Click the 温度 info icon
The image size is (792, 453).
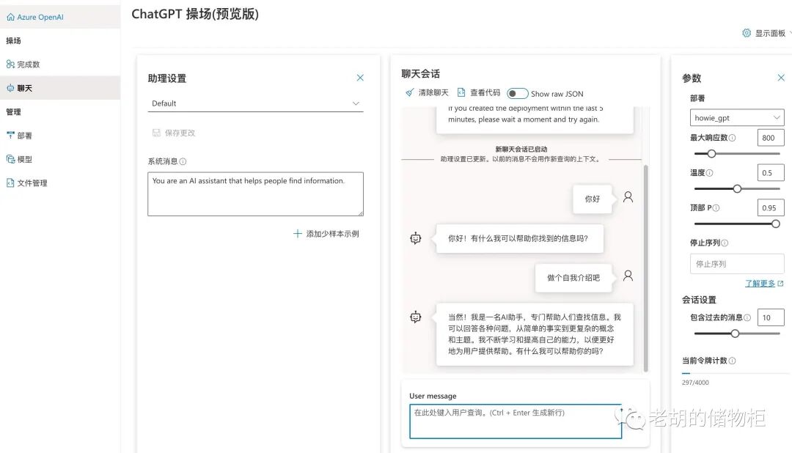click(x=709, y=173)
